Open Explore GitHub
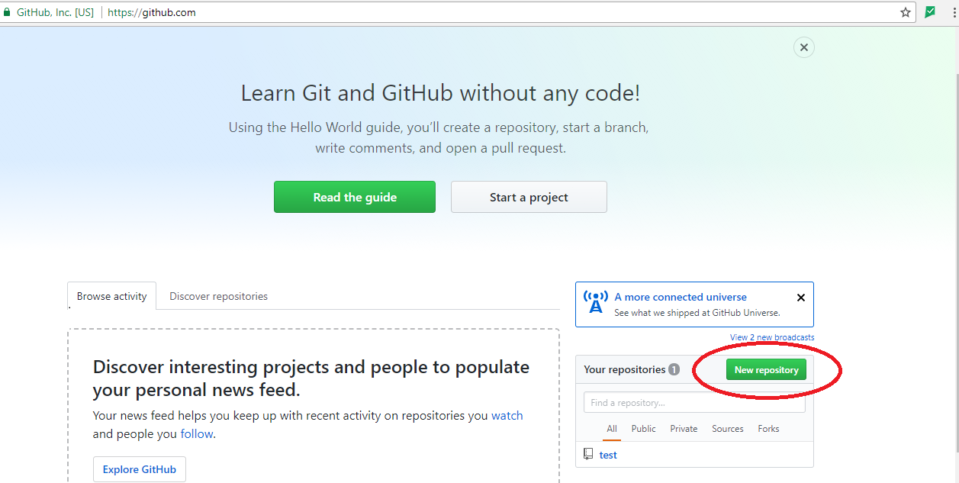The image size is (959, 483). 139,469
